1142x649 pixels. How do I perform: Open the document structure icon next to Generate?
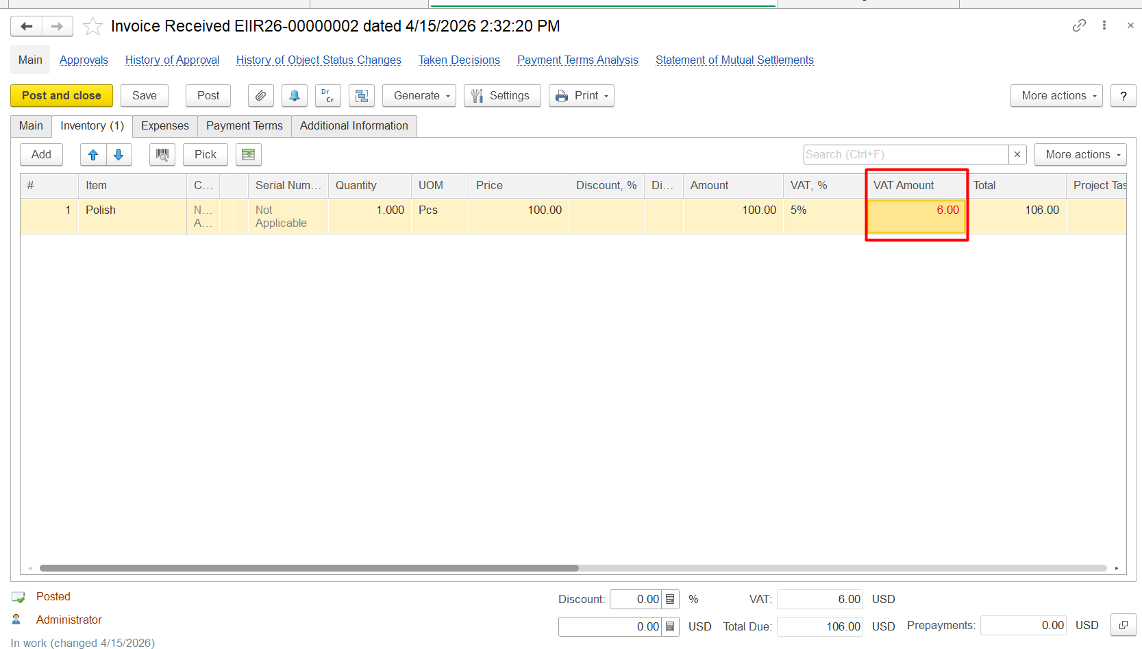361,96
